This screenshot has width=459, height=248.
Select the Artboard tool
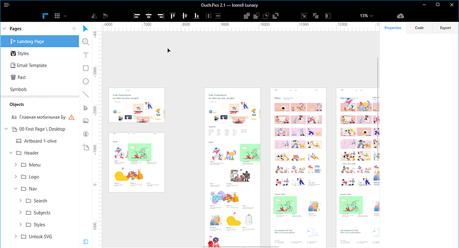(85, 147)
